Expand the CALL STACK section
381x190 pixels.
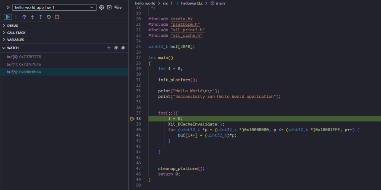tap(64, 33)
